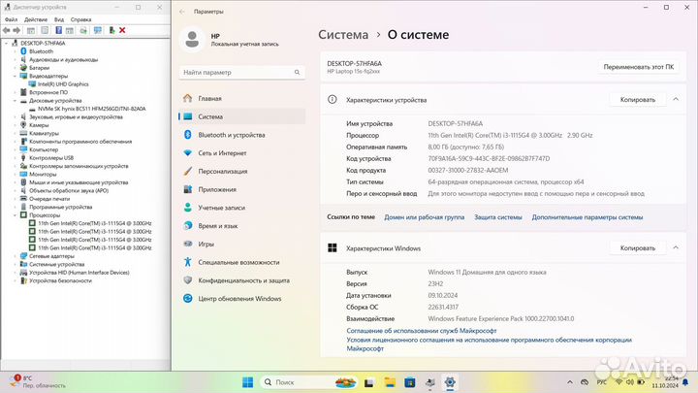Open notification bell in system tray

pyautogui.click(x=685, y=382)
